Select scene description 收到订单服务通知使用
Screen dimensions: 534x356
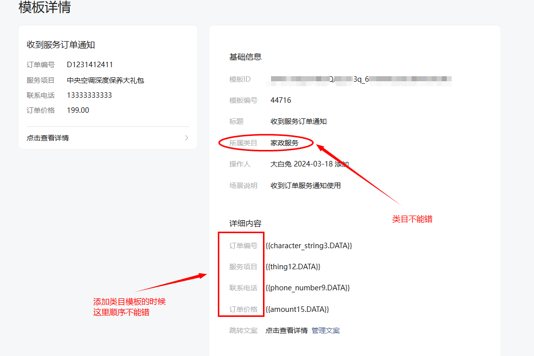(306, 186)
